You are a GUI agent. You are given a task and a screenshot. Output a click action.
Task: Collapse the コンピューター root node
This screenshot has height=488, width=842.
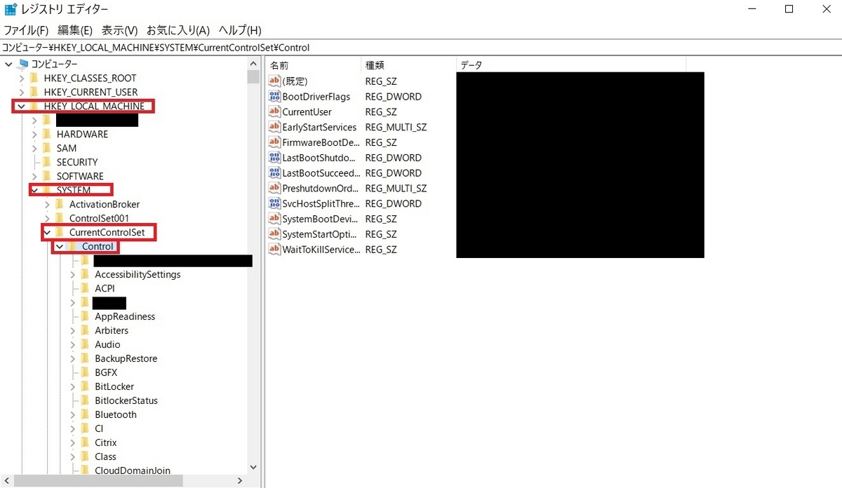tap(9, 64)
